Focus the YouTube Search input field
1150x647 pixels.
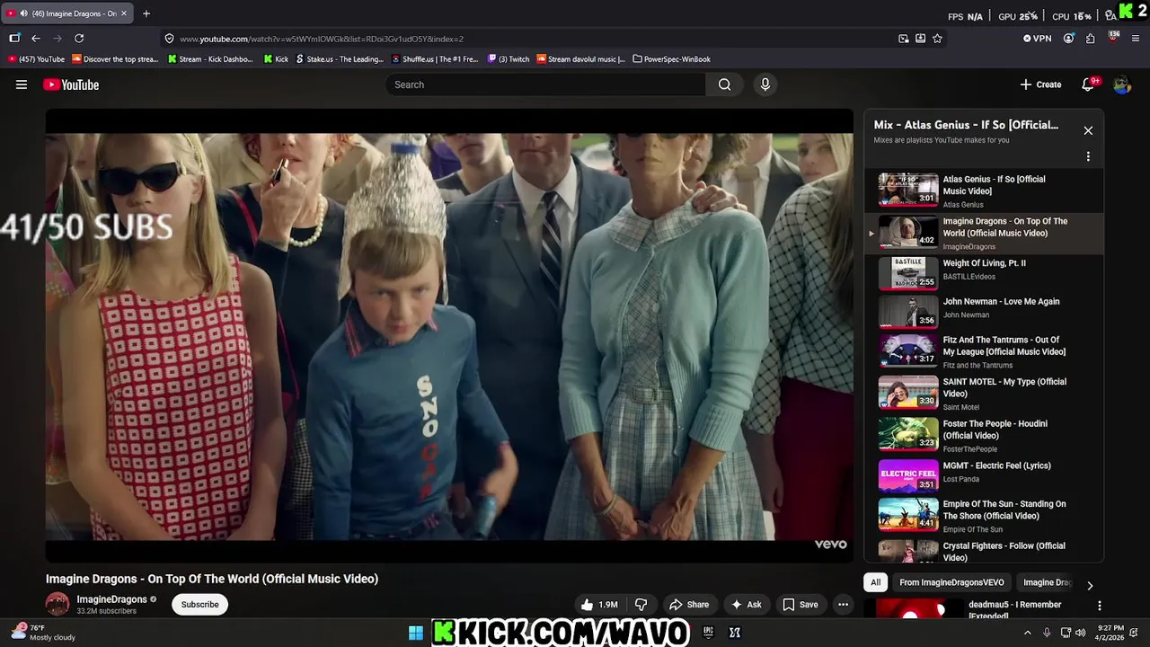point(545,84)
